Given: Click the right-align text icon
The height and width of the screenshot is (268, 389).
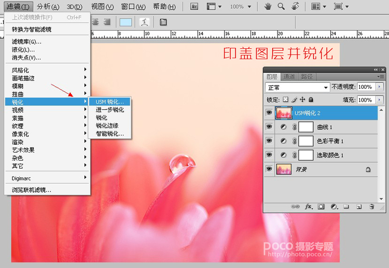Looking at the screenshot, I should point(107,22).
